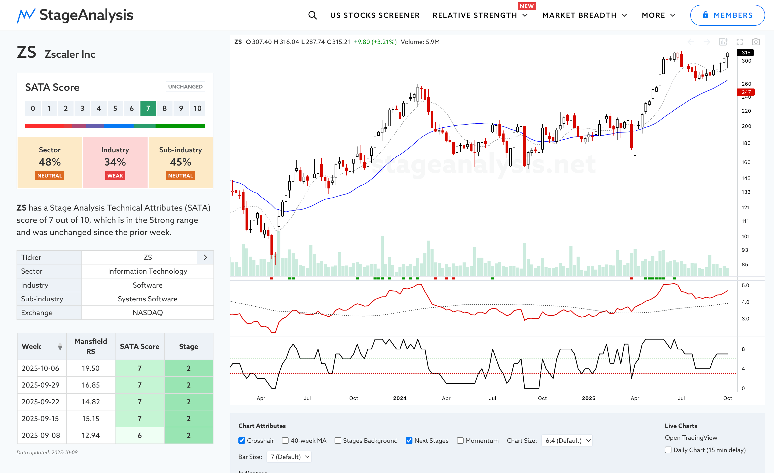Open the Chart Size dropdown

click(x=567, y=440)
